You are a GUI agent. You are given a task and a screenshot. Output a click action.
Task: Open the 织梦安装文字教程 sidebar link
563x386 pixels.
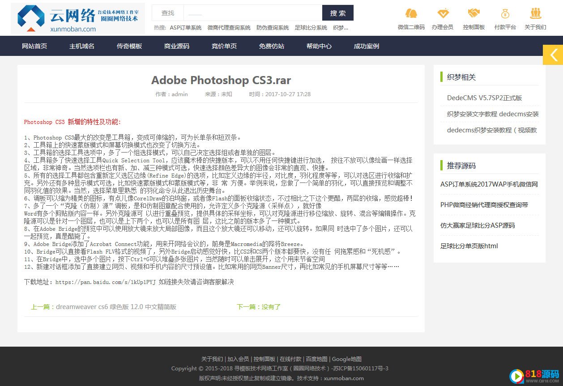coord(493,114)
